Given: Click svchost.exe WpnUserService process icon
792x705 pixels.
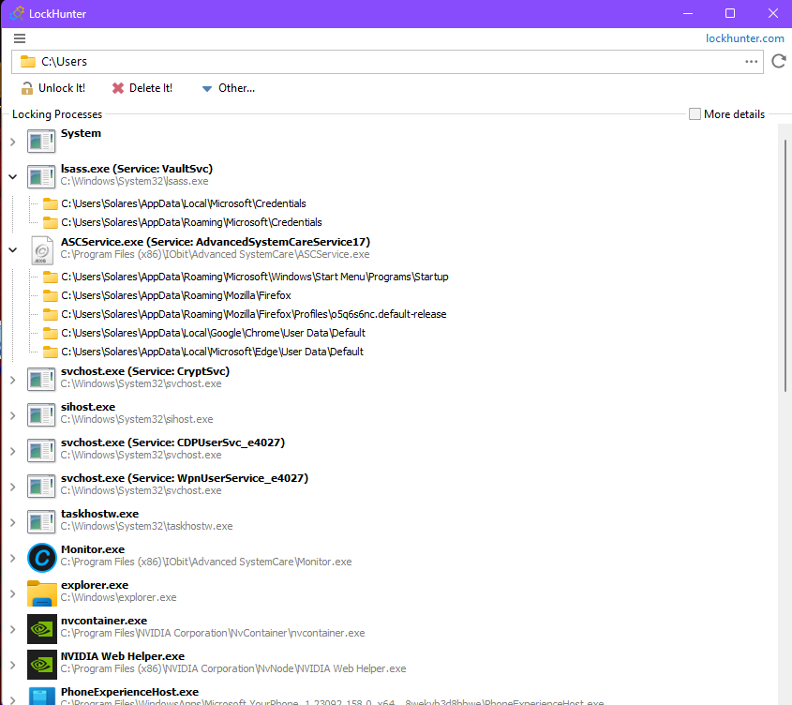Looking at the screenshot, I should click(x=41, y=487).
